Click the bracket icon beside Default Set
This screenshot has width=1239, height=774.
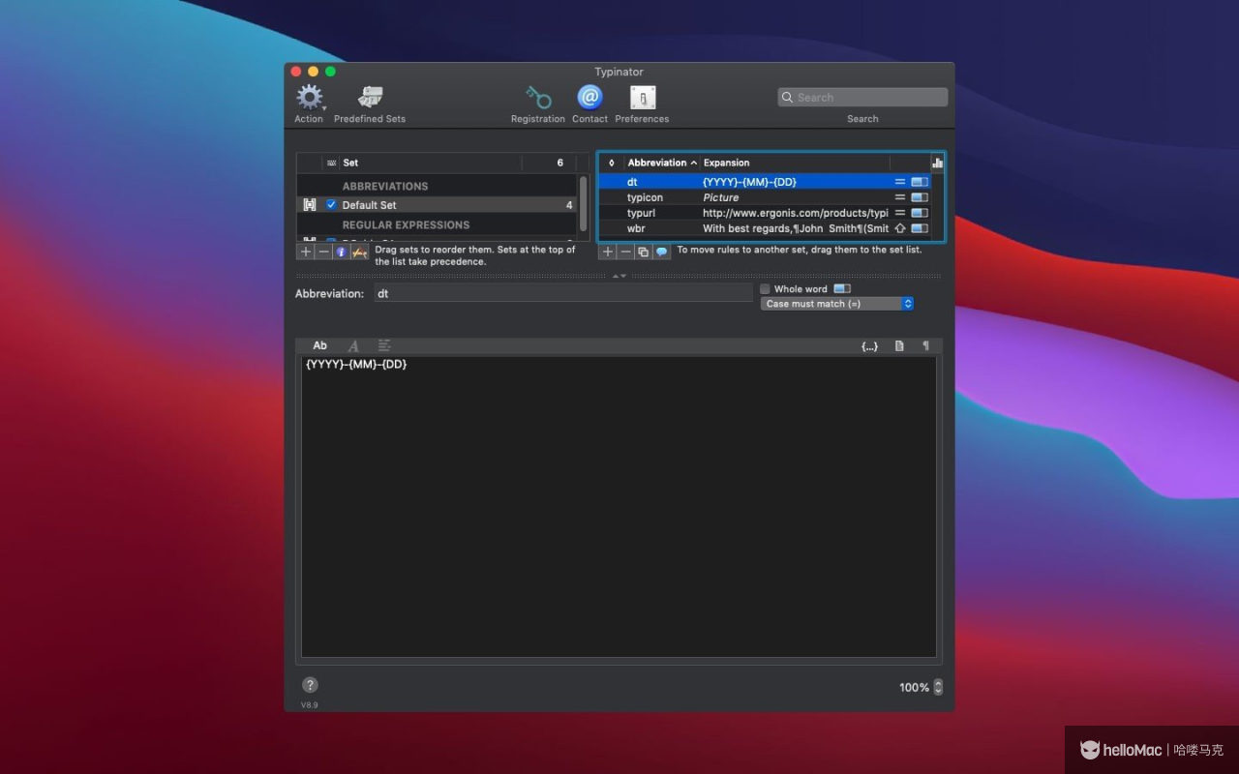coord(310,205)
